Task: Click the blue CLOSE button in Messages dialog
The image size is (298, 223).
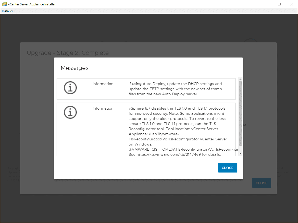Action: [227, 168]
